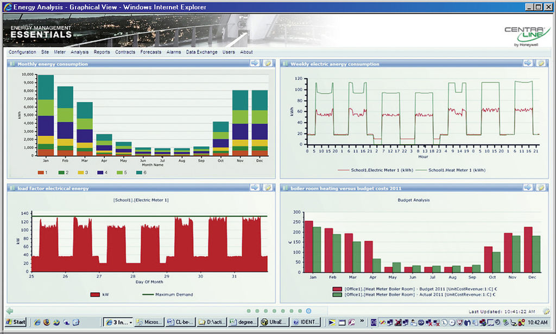Click arrow icon in Weekly electric energy panel

528,63
